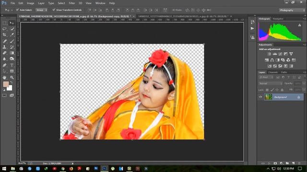Add a layer mask

(x=275, y=163)
